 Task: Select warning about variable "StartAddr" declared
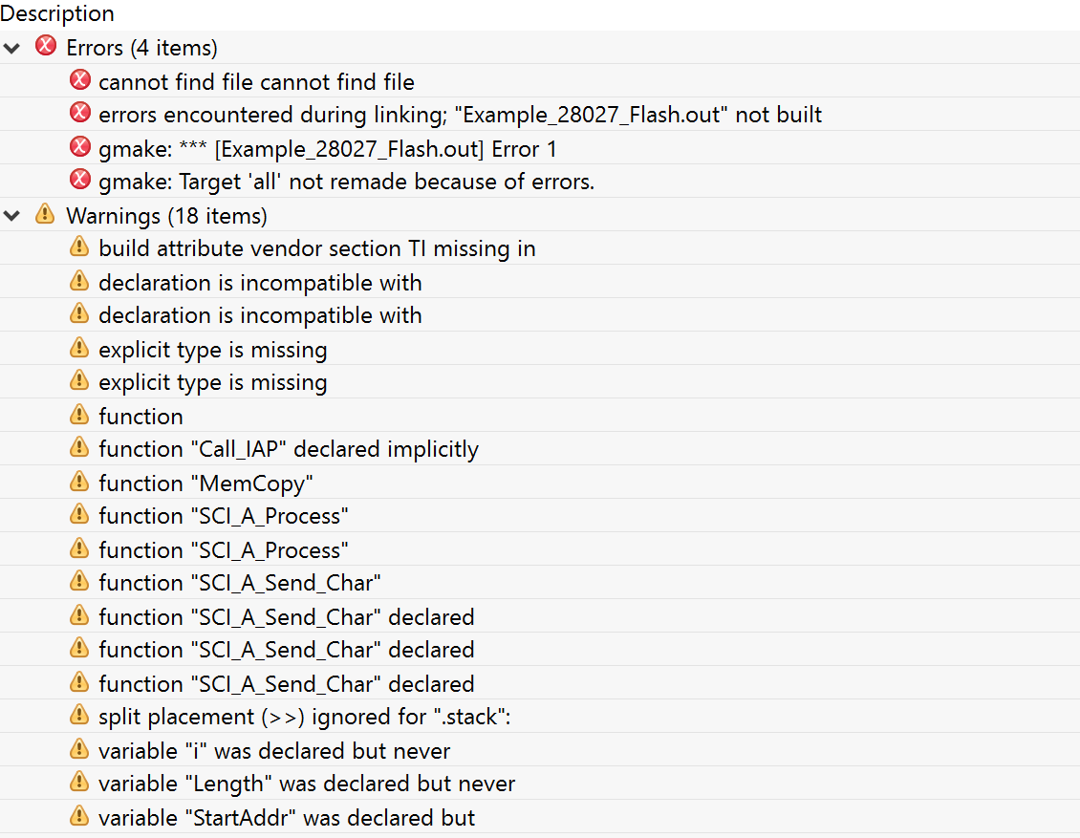287,818
